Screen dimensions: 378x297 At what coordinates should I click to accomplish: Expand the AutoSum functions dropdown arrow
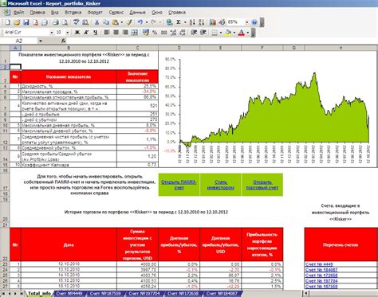(x=185, y=22)
